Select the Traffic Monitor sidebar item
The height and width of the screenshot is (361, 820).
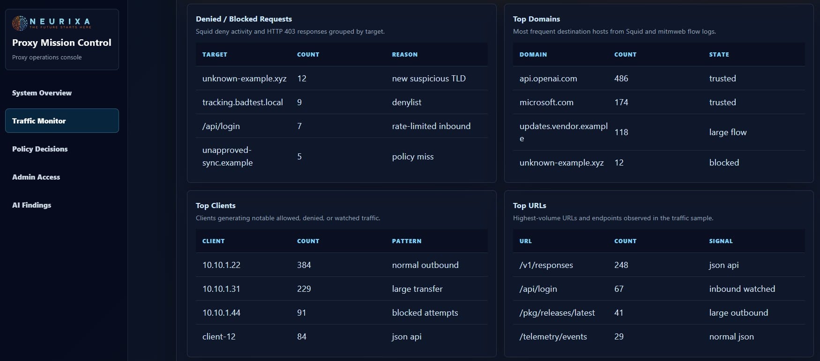tap(62, 121)
